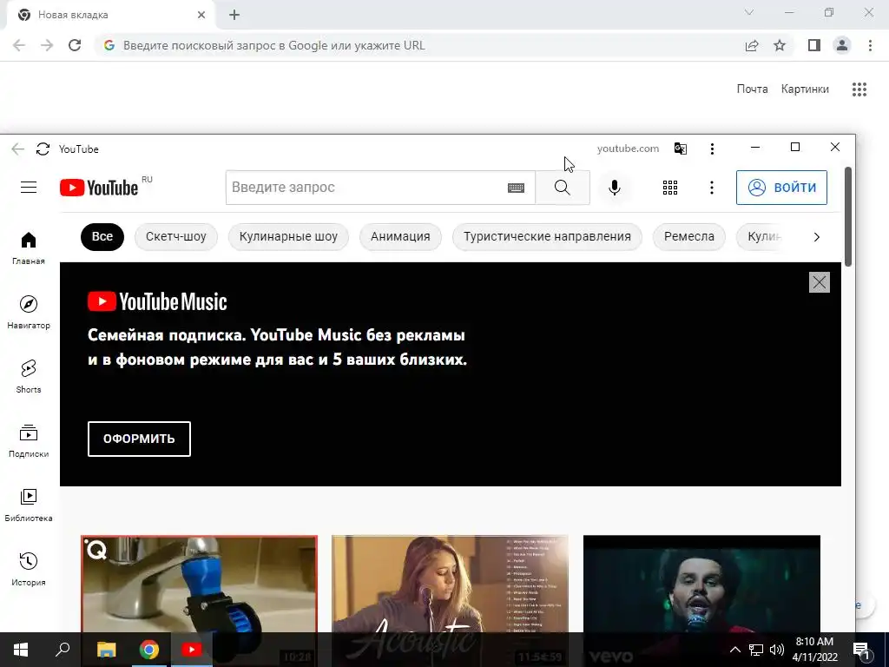Open the Acoustic playlist video thumbnail
The image size is (889, 667).
[451, 584]
